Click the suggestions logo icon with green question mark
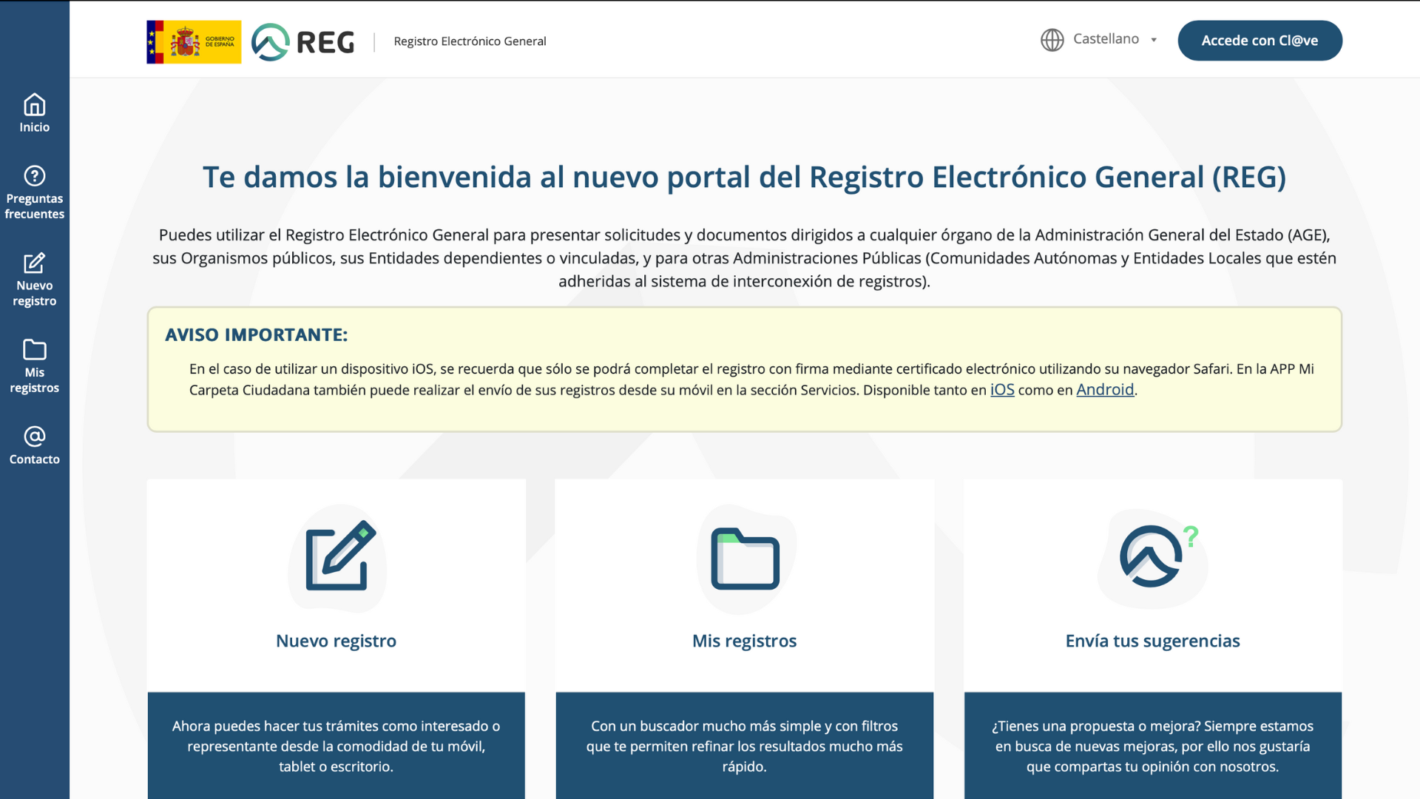This screenshot has height=799, width=1420. (x=1153, y=558)
